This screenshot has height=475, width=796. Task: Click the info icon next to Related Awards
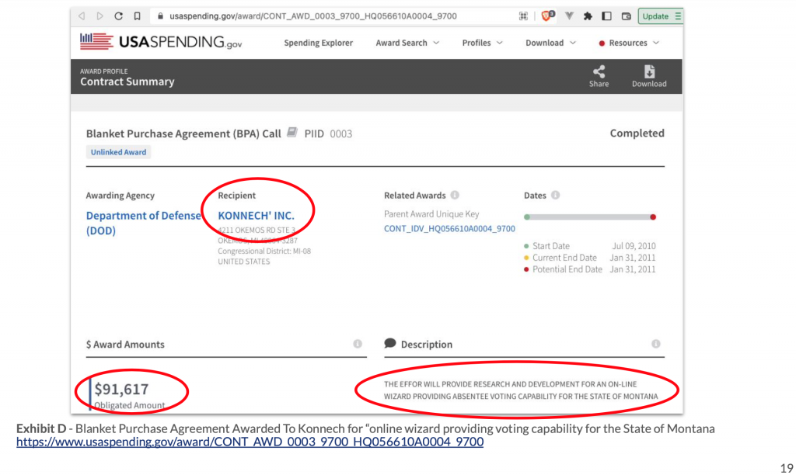pyautogui.click(x=455, y=195)
